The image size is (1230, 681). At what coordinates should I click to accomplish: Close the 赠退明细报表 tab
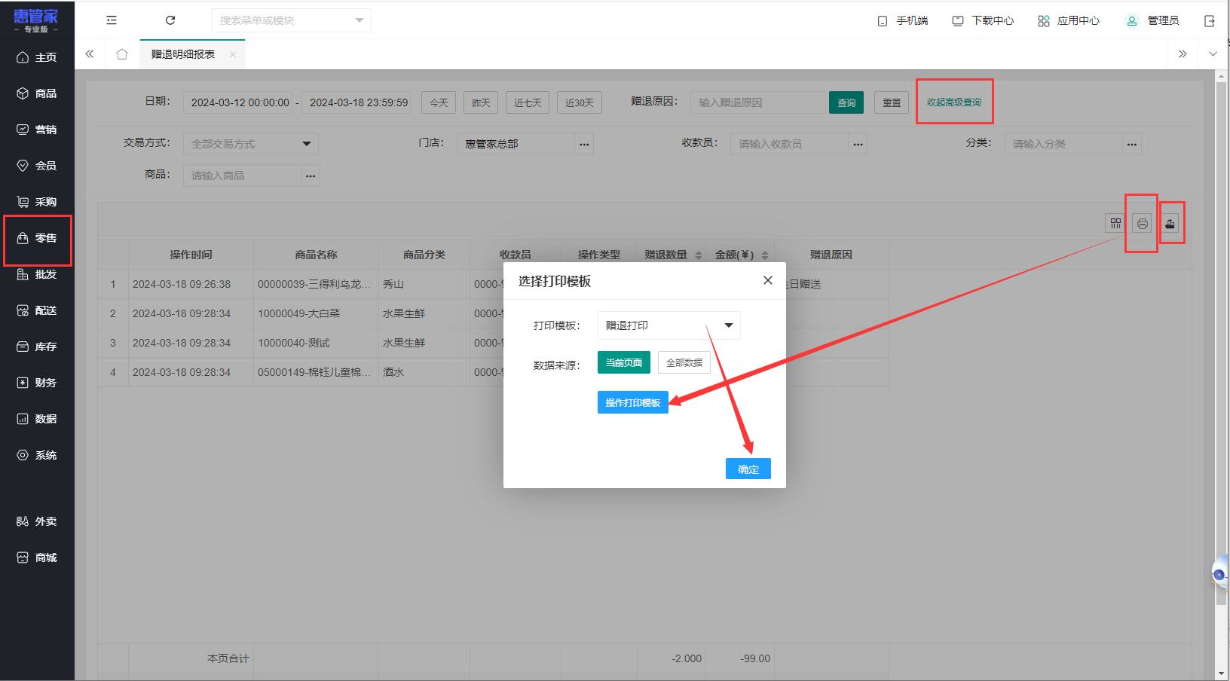coord(233,54)
